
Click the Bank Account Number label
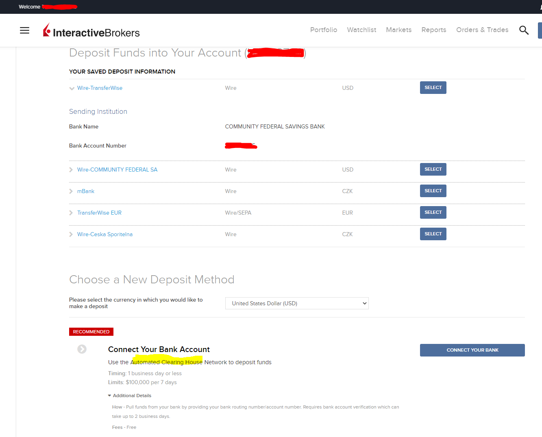98,146
